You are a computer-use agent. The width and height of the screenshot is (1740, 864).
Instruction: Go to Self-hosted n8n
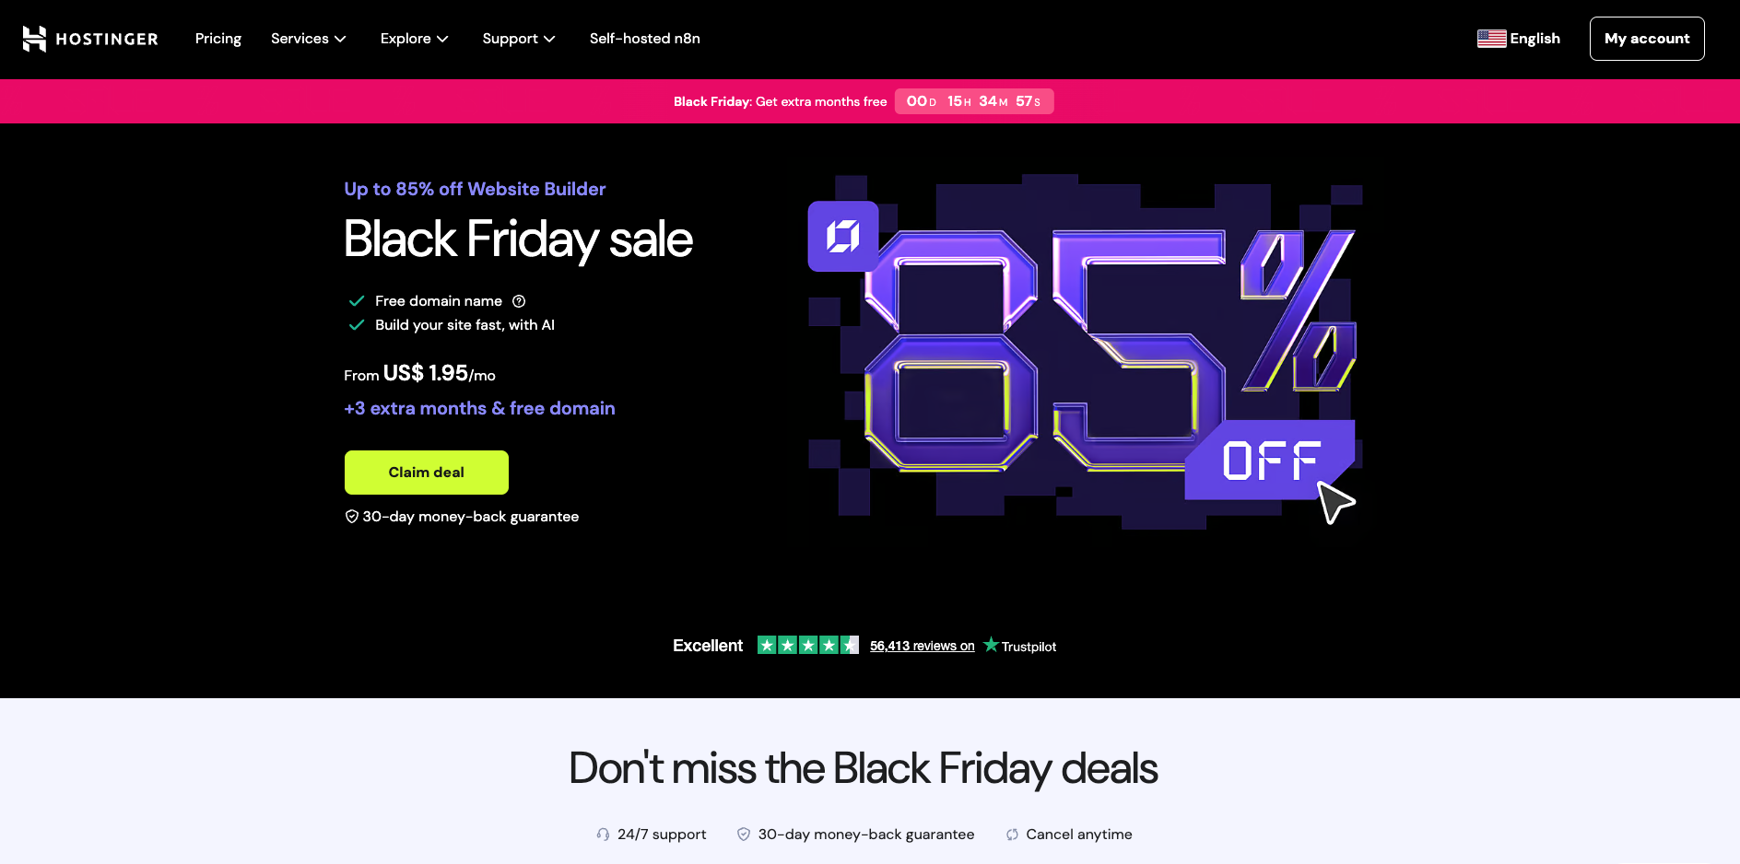(644, 39)
